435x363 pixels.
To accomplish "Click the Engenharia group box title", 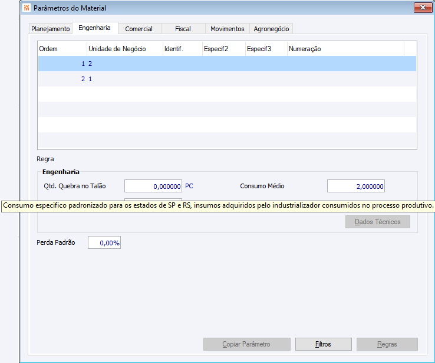I will coord(61,172).
